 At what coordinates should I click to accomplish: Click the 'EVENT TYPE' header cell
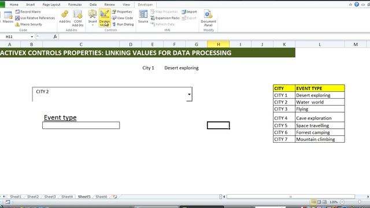click(320, 88)
